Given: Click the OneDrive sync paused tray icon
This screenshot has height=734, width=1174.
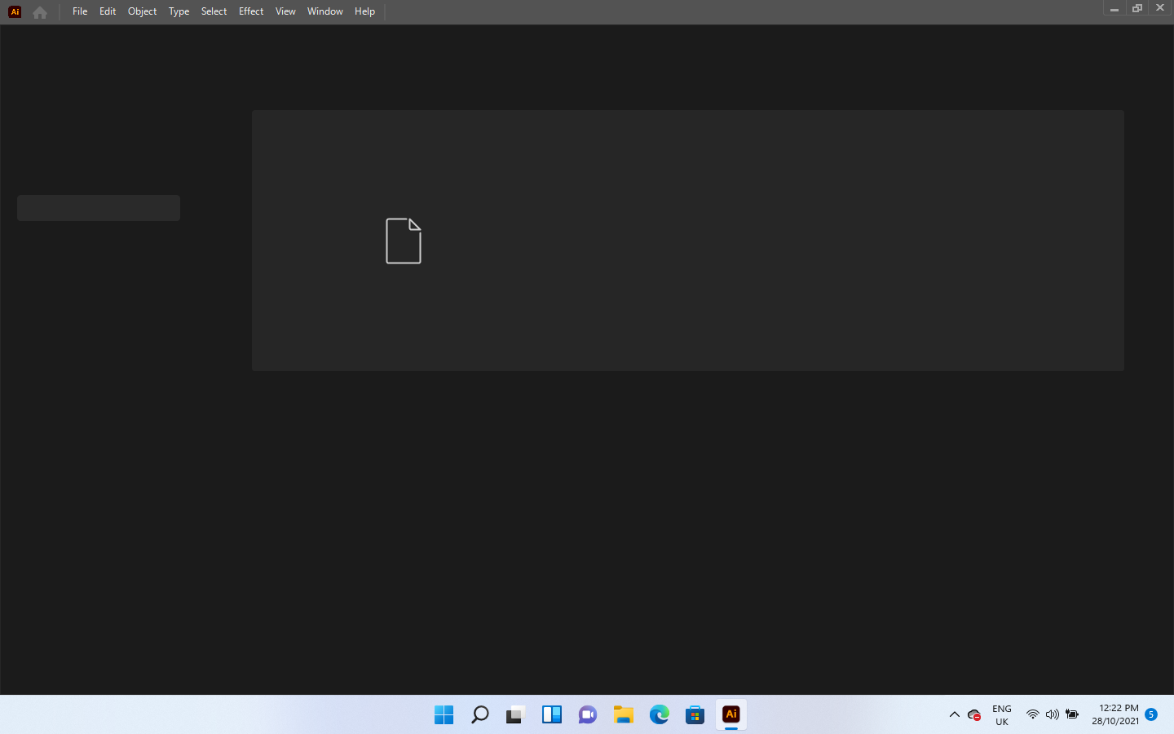Looking at the screenshot, I should pos(973,714).
